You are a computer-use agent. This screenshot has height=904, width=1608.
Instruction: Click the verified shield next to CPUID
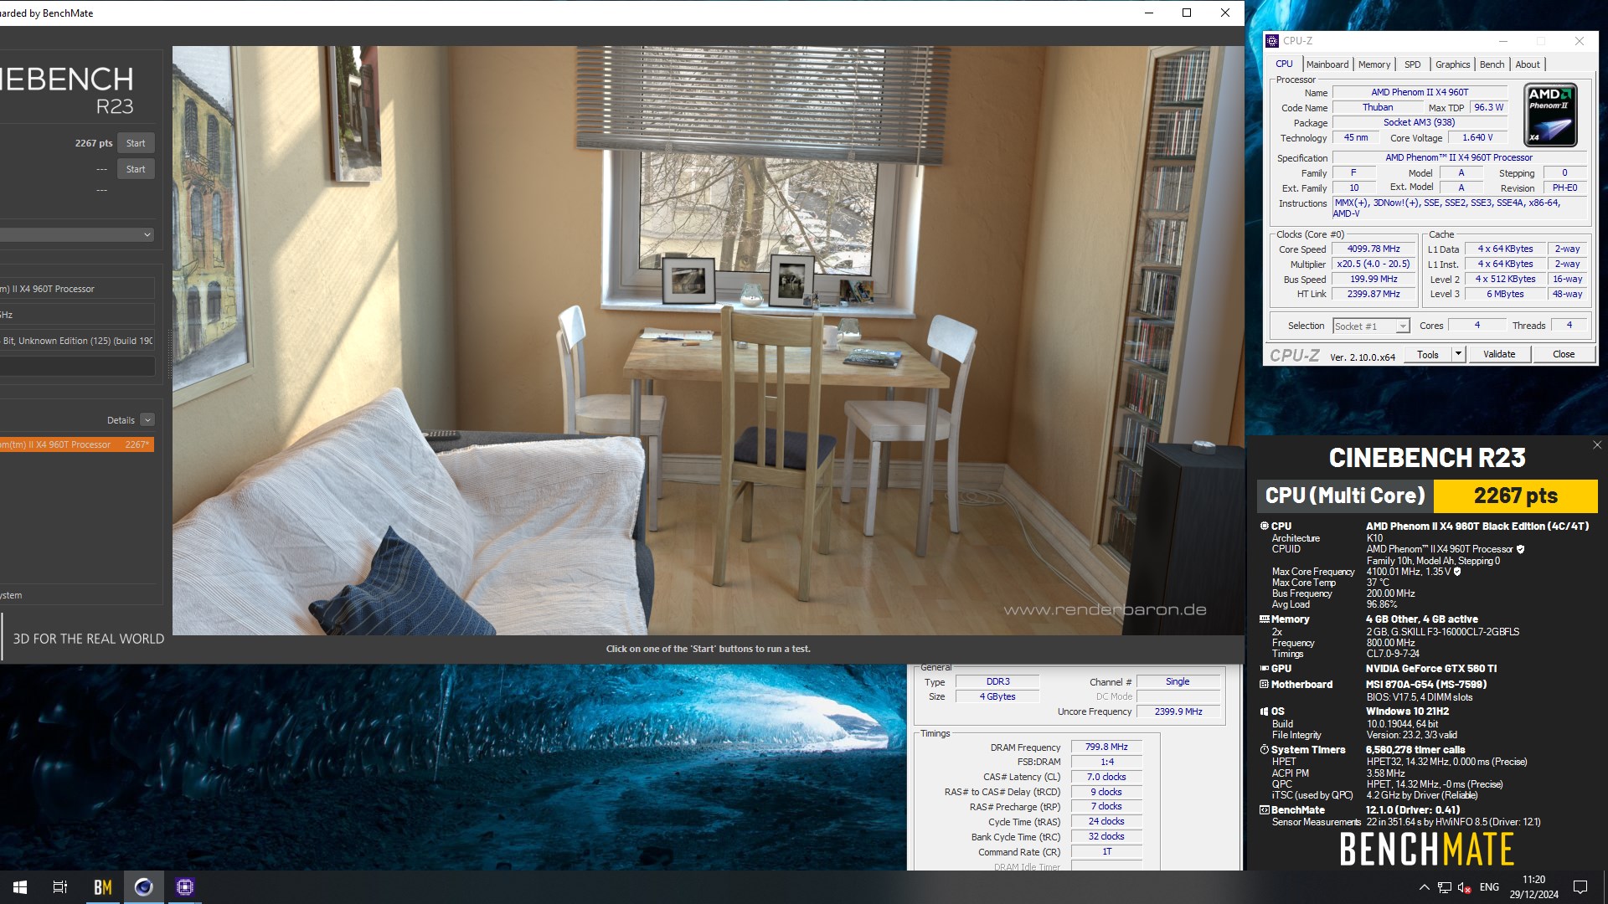(1520, 549)
